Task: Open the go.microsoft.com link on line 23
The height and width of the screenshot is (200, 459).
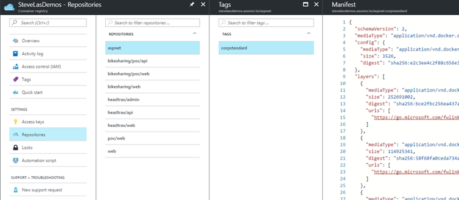Action: click(x=416, y=172)
